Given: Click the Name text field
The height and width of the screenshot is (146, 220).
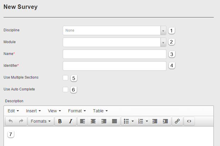Looking at the screenshot, I should [x=114, y=54].
